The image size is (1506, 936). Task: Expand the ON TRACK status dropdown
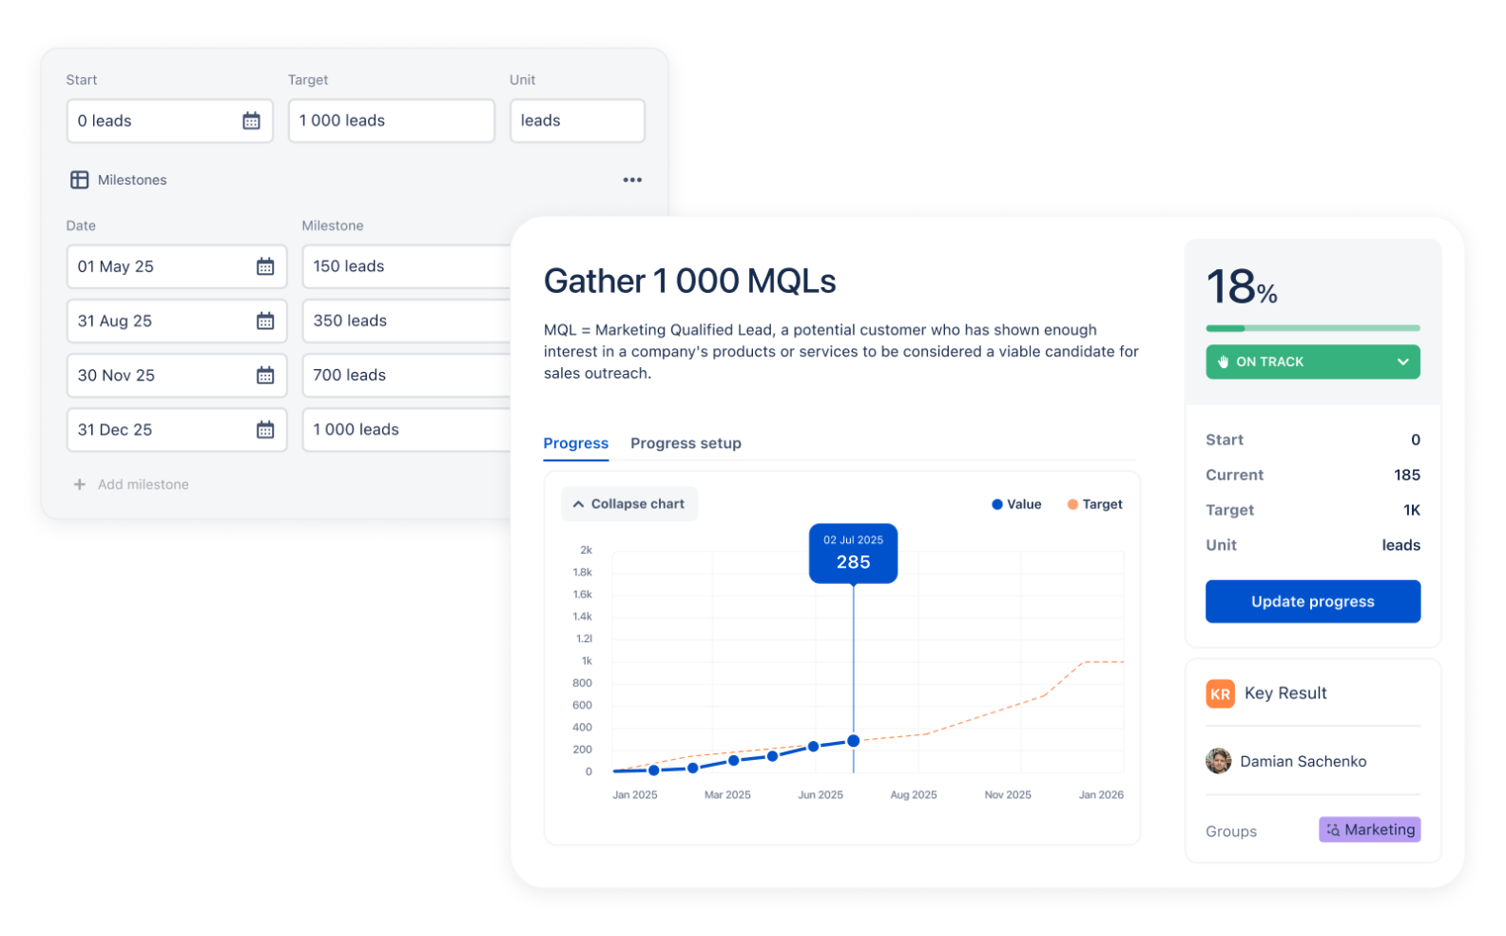click(x=1402, y=361)
